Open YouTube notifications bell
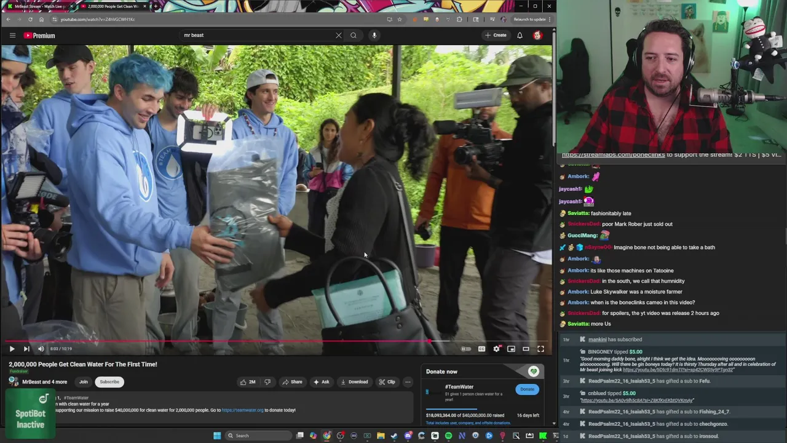The width and height of the screenshot is (787, 443). pos(520,35)
